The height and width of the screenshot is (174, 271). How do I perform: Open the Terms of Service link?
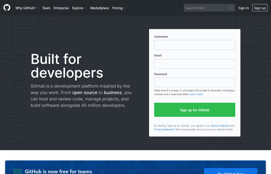[x=220, y=125]
